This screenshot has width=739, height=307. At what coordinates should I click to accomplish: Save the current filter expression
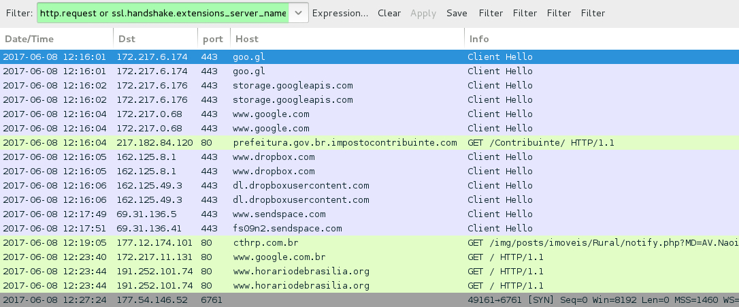pos(457,13)
